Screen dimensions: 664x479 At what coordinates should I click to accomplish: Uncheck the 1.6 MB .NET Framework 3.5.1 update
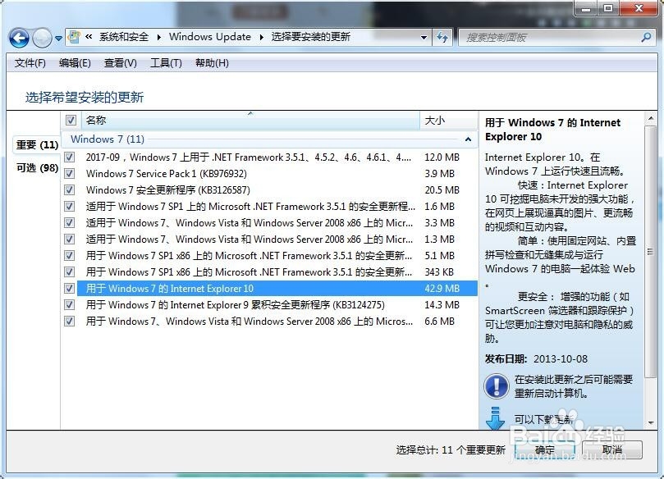(x=70, y=207)
